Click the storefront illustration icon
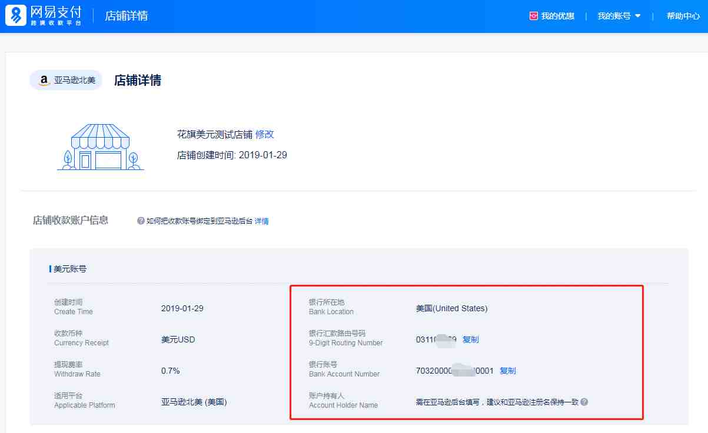 click(x=101, y=147)
